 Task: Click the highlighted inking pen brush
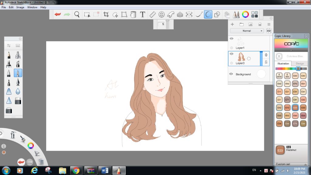[18, 73]
